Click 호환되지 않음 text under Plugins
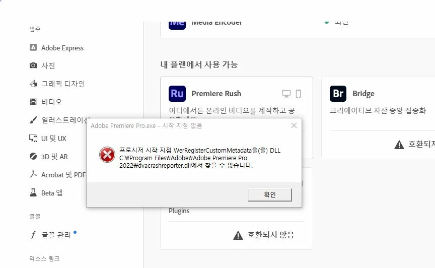 [x=270, y=235]
